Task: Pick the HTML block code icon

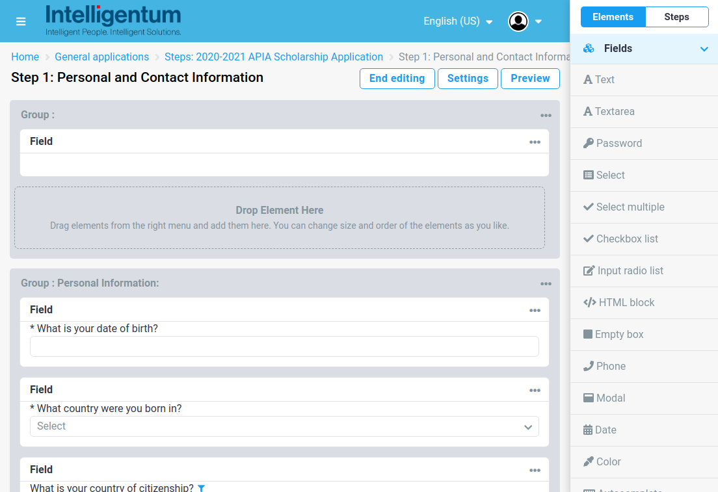Action: (590, 302)
